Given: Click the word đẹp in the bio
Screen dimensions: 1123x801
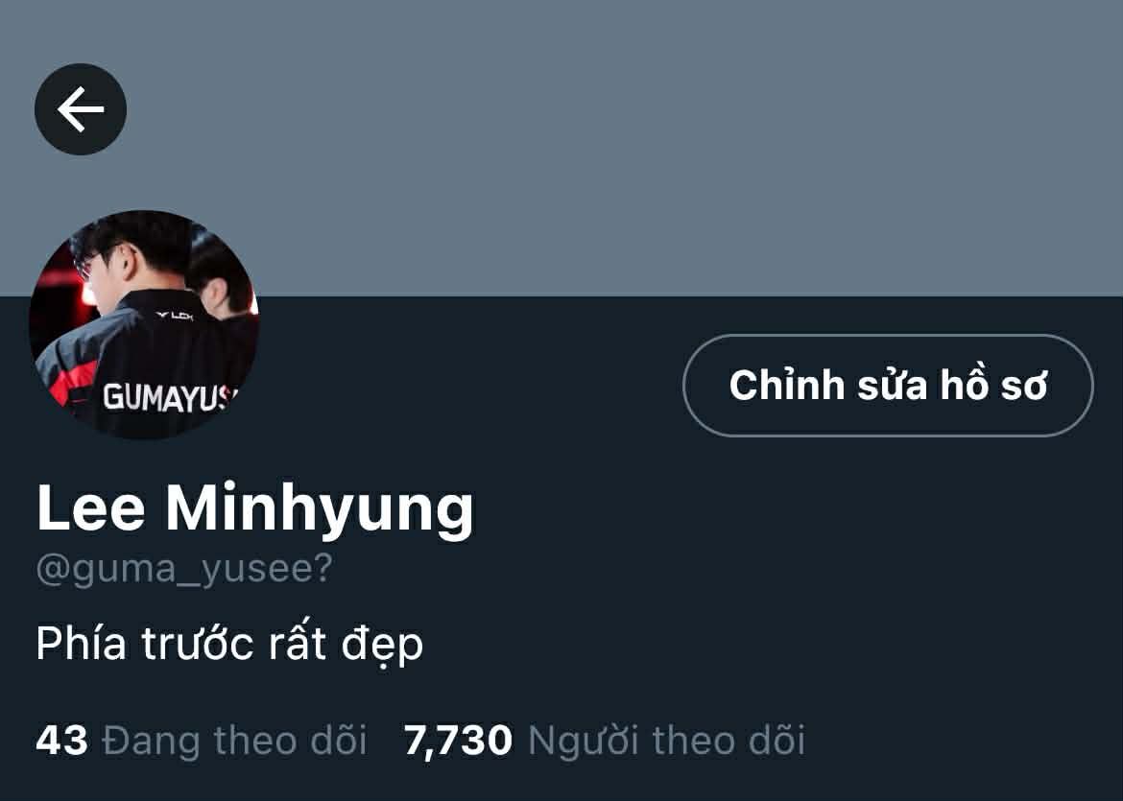Looking at the screenshot, I should tap(382, 646).
